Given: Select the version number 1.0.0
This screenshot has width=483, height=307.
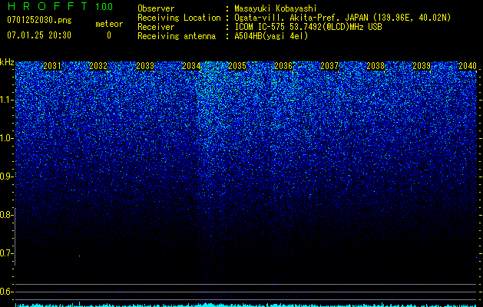Looking at the screenshot, I should (x=104, y=7).
